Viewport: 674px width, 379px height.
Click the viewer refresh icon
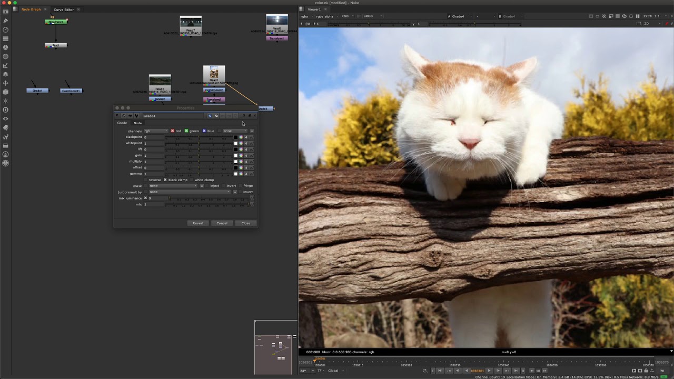pos(624,16)
